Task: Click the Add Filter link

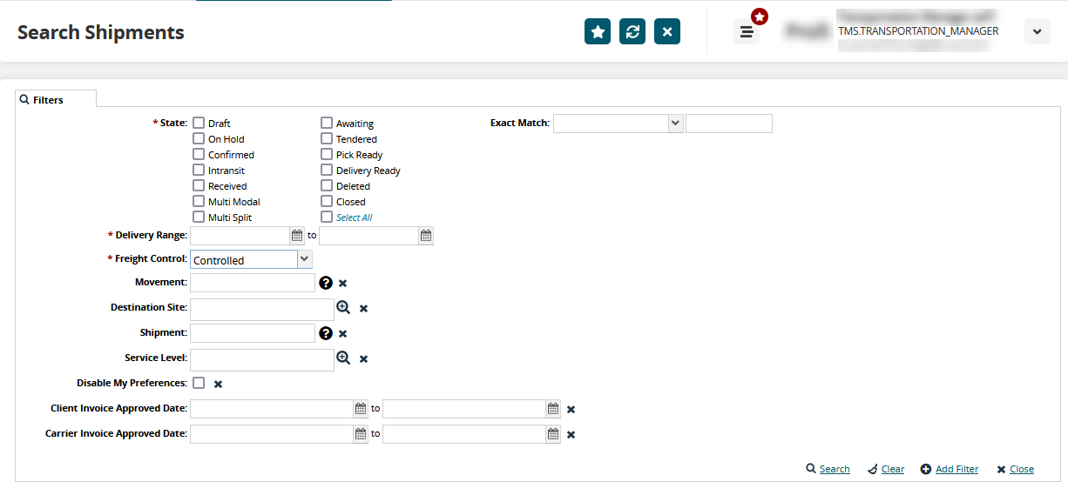Action: point(956,469)
